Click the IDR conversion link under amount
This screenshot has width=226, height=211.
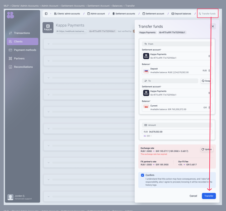click(147, 136)
